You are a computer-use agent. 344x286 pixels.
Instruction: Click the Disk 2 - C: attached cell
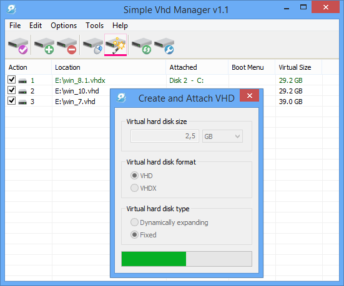pyautogui.click(x=187, y=80)
